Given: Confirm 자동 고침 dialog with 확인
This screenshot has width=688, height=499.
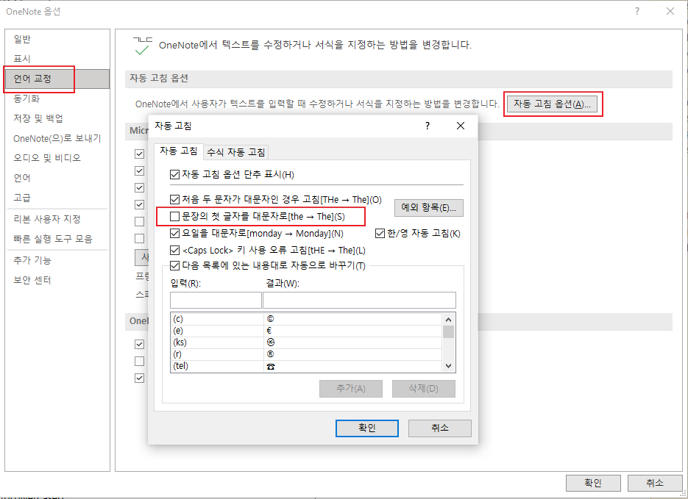Looking at the screenshot, I should click(x=367, y=428).
